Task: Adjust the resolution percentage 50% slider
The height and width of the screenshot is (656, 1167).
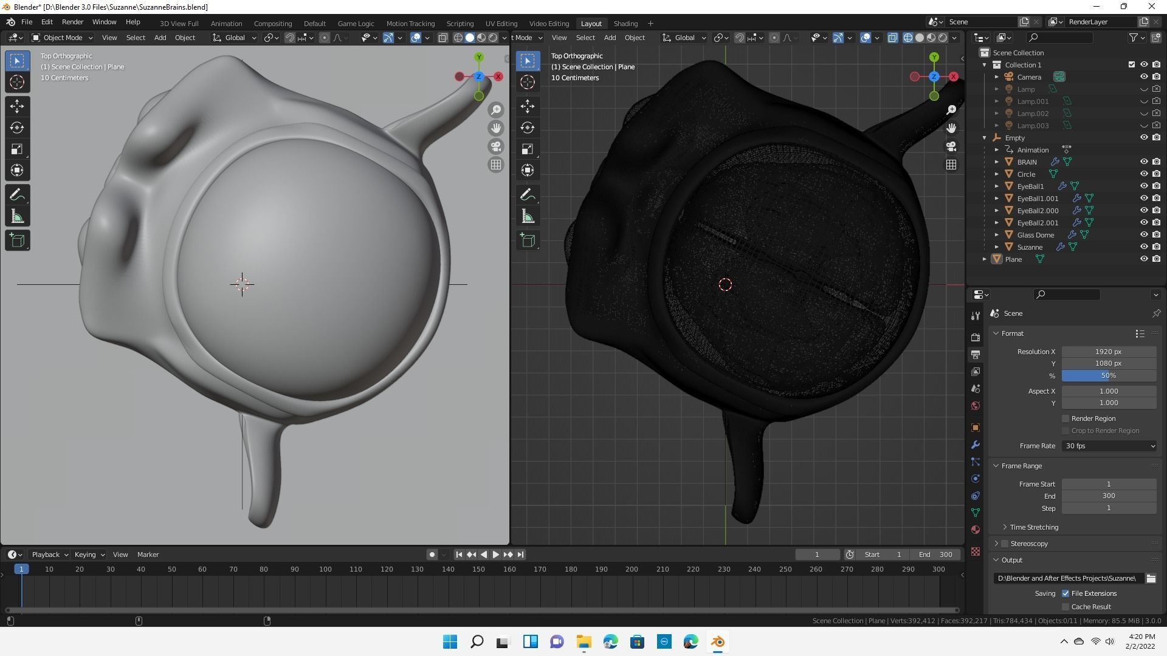Action: [1109, 376]
